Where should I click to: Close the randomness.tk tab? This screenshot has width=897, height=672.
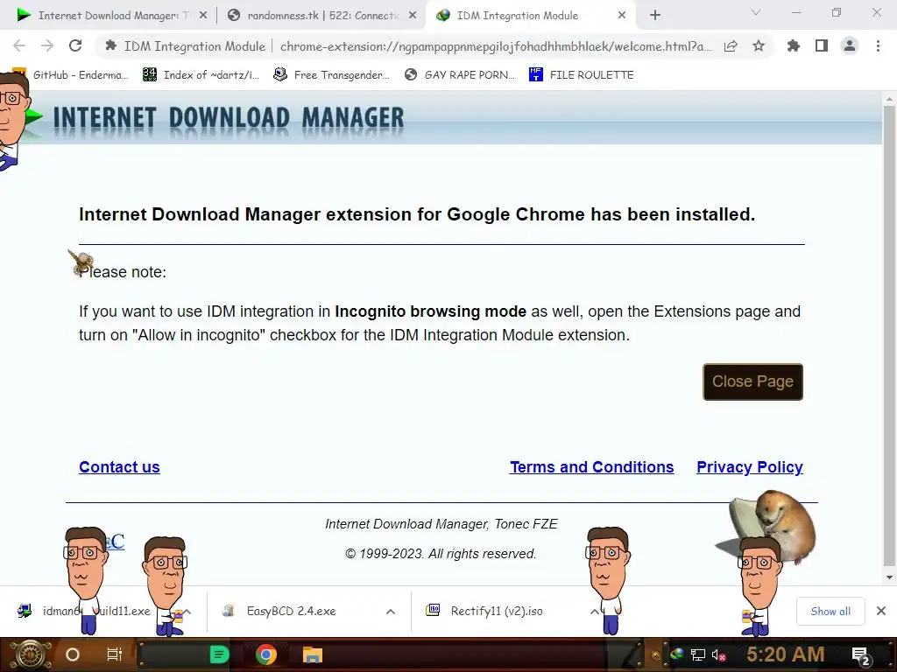click(413, 16)
